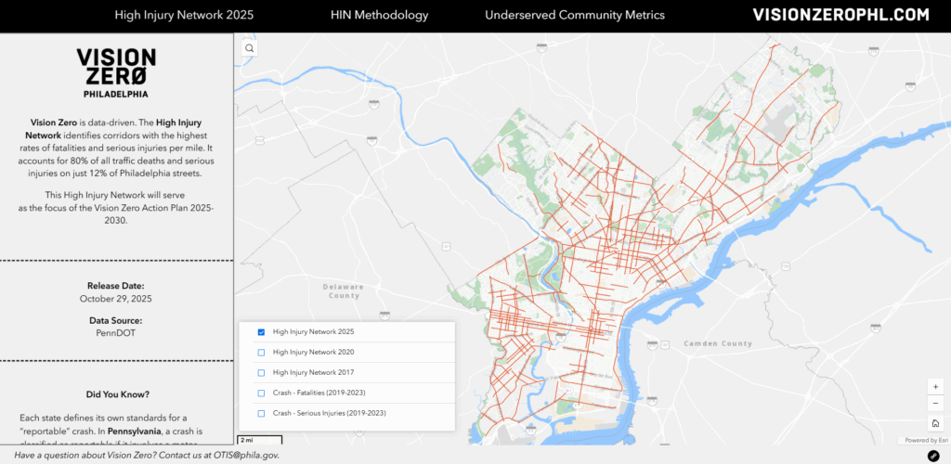Switch to High Injury Network 2025 tab
Screen dimensions: 951x464
184,16
